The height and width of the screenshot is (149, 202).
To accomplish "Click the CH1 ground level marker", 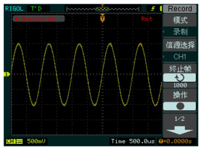I will (x=6, y=74).
